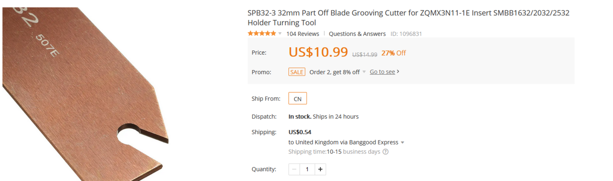This screenshot has height=181, width=613.
Task: Increase quantity with the plus button
Action: coord(320,169)
